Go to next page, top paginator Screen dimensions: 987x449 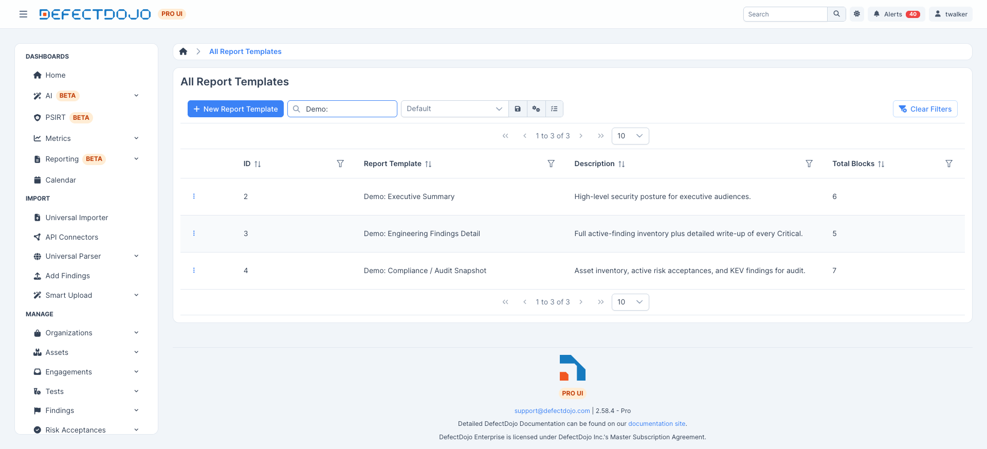[x=581, y=136]
